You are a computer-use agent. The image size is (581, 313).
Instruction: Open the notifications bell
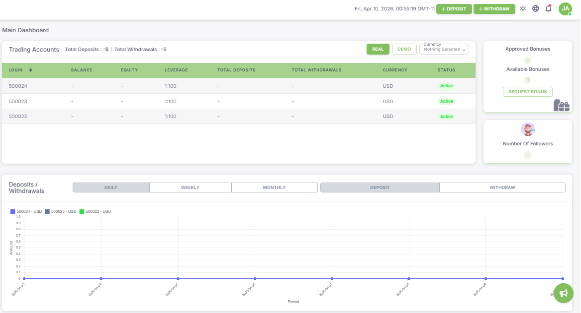click(x=548, y=8)
